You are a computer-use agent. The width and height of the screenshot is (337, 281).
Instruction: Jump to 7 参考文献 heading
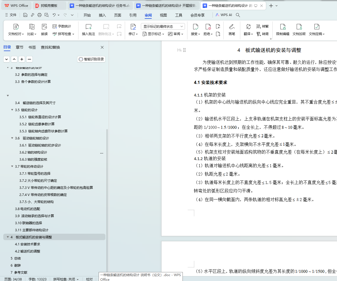(19, 272)
